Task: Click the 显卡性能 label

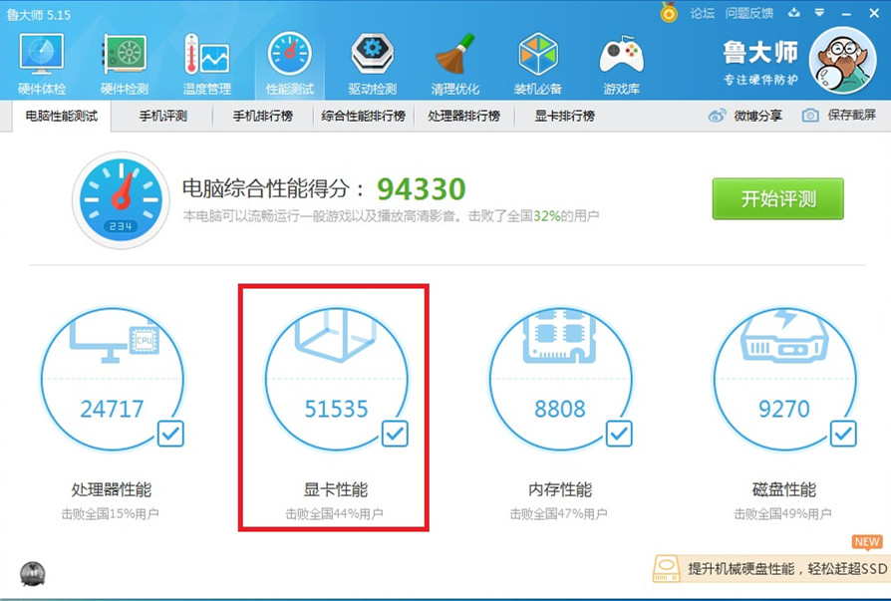Action: (x=336, y=489)
